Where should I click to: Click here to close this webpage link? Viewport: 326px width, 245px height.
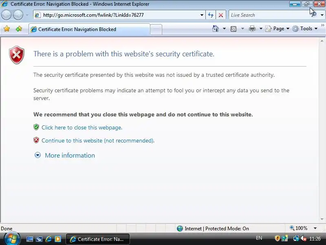pyautogui.click(x=82, y=127)
